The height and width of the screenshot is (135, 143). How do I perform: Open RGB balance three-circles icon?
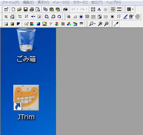click(69, 24)
